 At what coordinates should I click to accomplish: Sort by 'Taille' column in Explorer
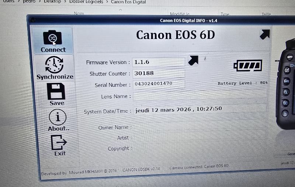click(266, 14)
